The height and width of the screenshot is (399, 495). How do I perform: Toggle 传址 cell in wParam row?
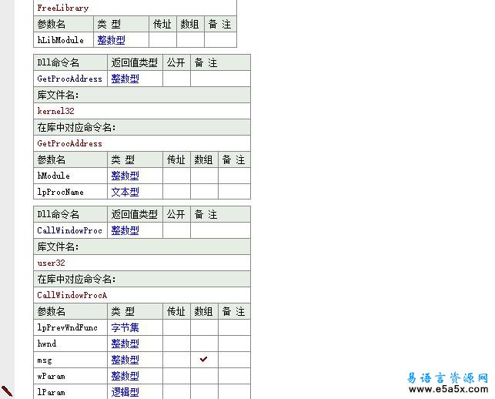click(176, 376)
